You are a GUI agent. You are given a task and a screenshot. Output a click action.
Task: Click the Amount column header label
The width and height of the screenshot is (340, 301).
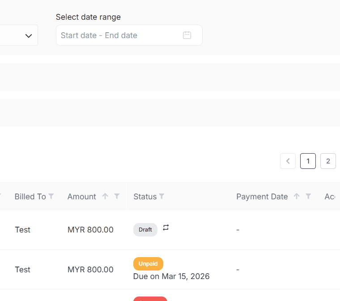click(x=81, y=197)
